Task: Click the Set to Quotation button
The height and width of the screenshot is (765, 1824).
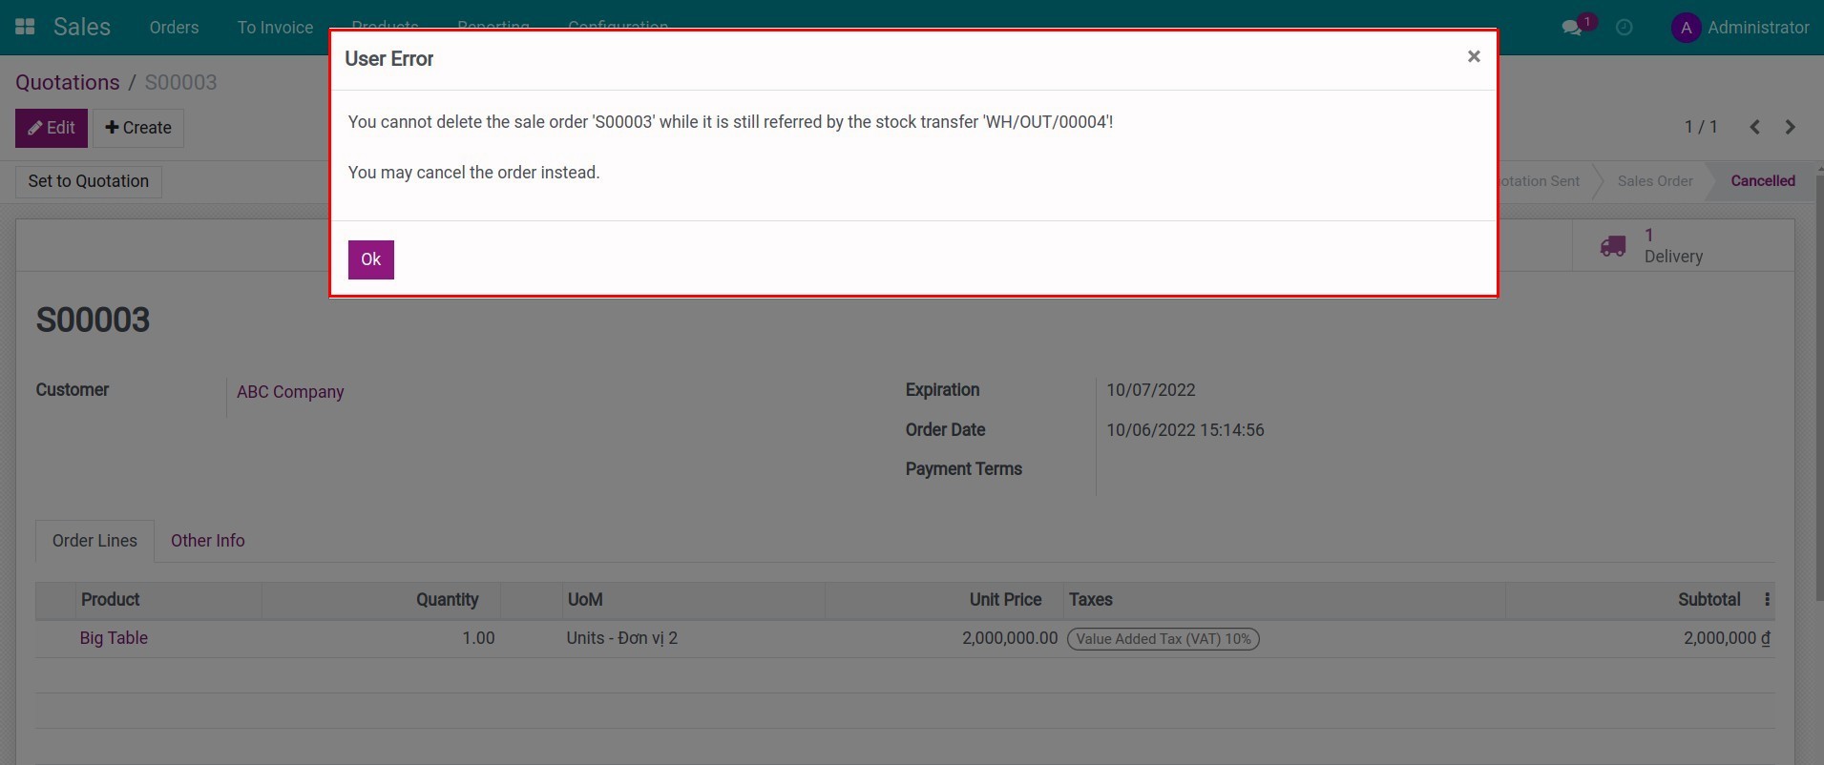Action: [89, 181]
